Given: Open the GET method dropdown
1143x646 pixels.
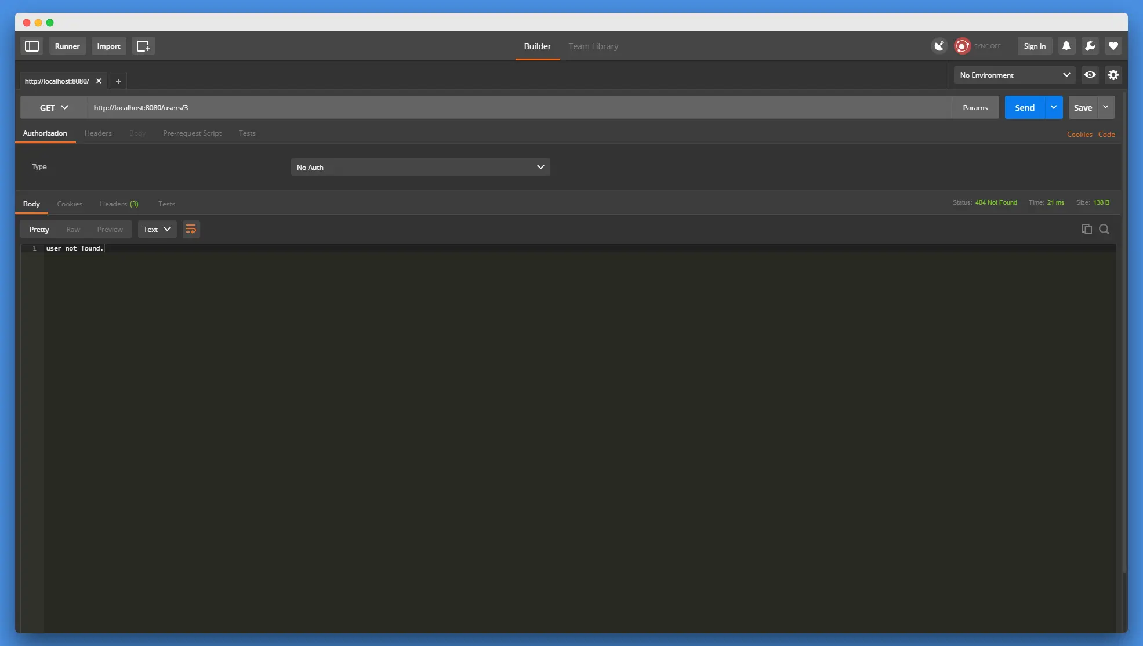Looking at the screenshot, I should click(x=54, y=108).
